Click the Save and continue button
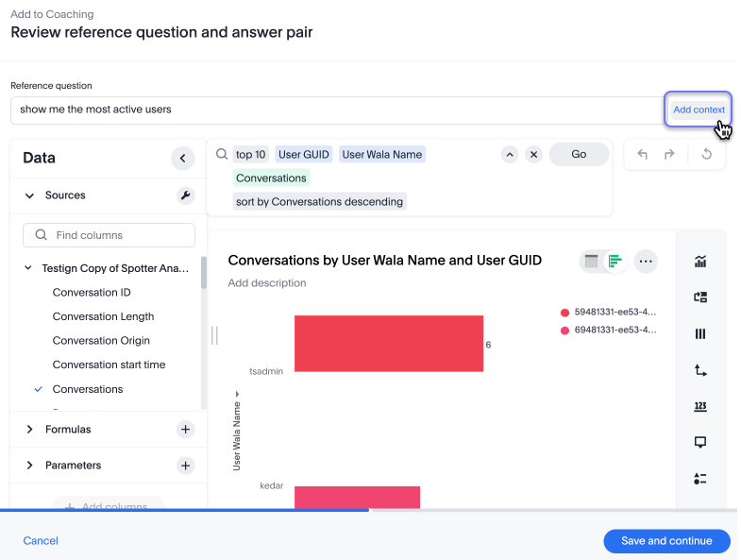Screen dimensions: 741x560 click(666, 541)
